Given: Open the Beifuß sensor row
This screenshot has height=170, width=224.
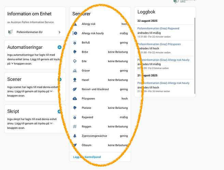Looking at the screenshot, I should tap(101, 43).
